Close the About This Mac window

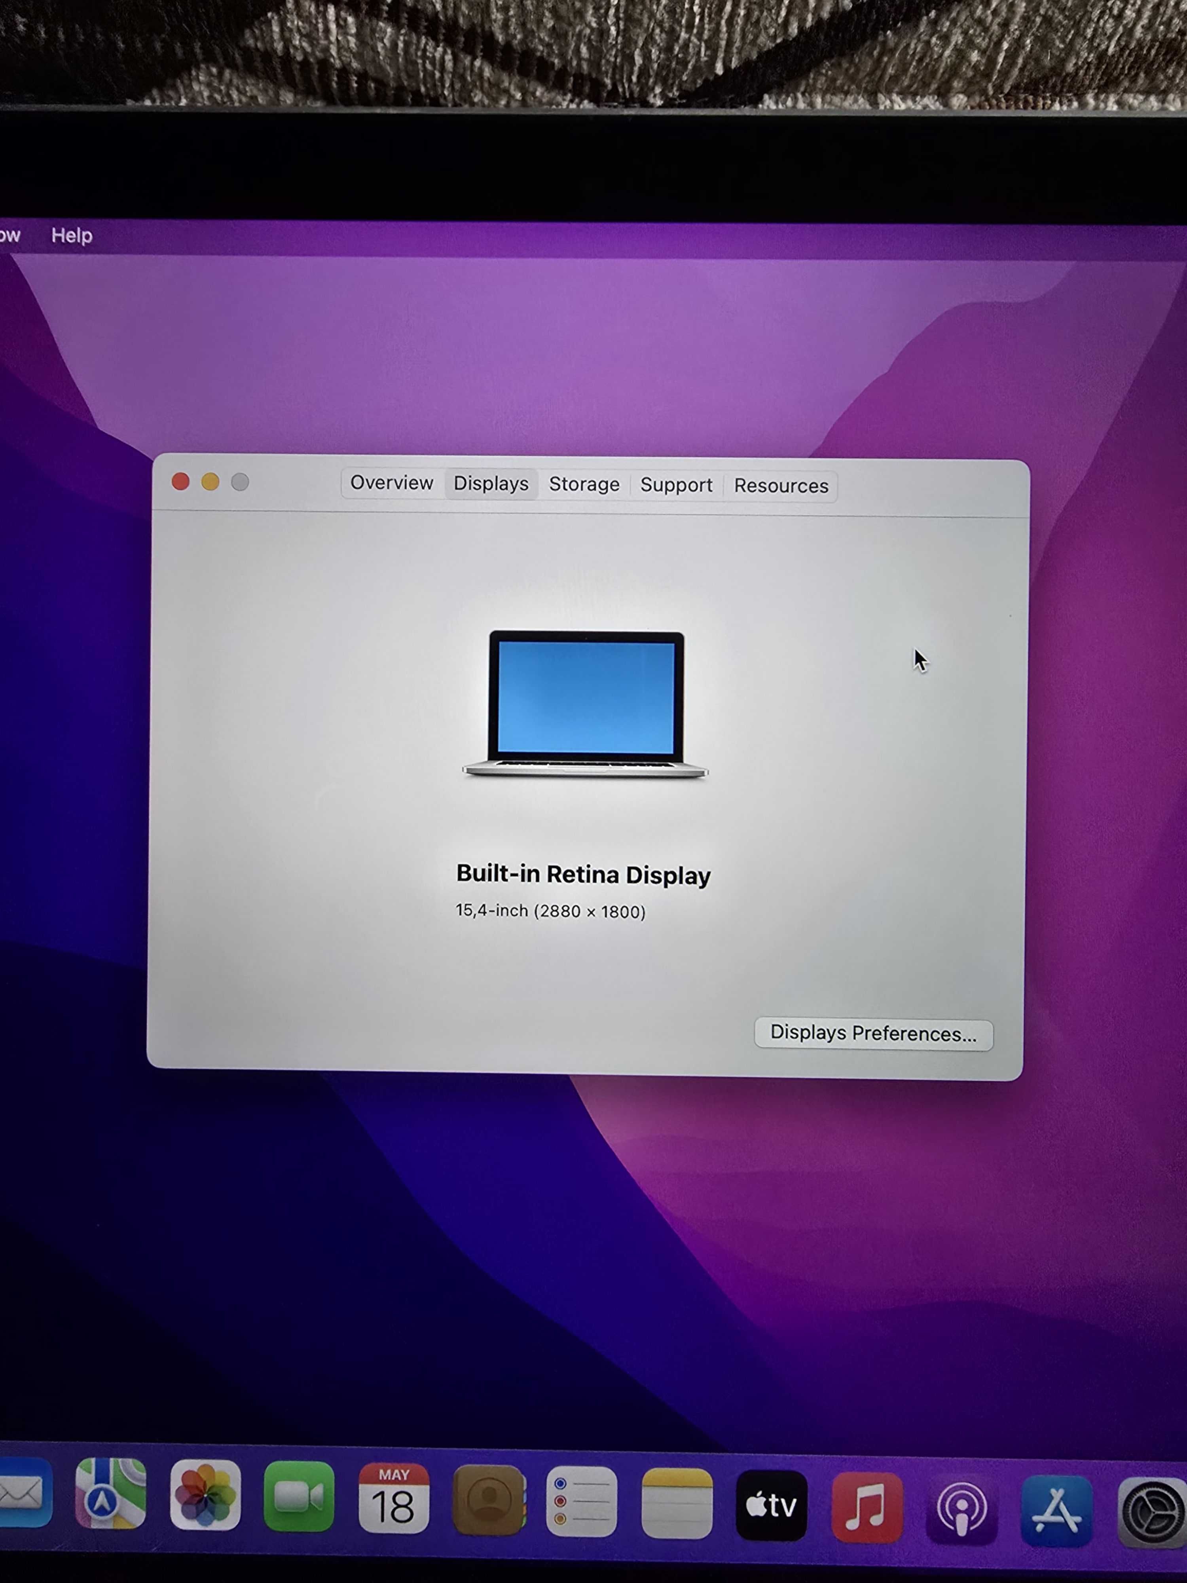[x=180, y=482]
